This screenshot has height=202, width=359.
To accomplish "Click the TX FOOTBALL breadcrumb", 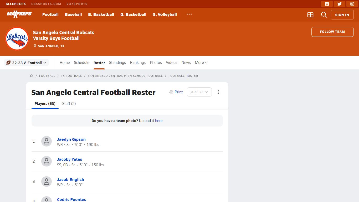I will (71, 76).
